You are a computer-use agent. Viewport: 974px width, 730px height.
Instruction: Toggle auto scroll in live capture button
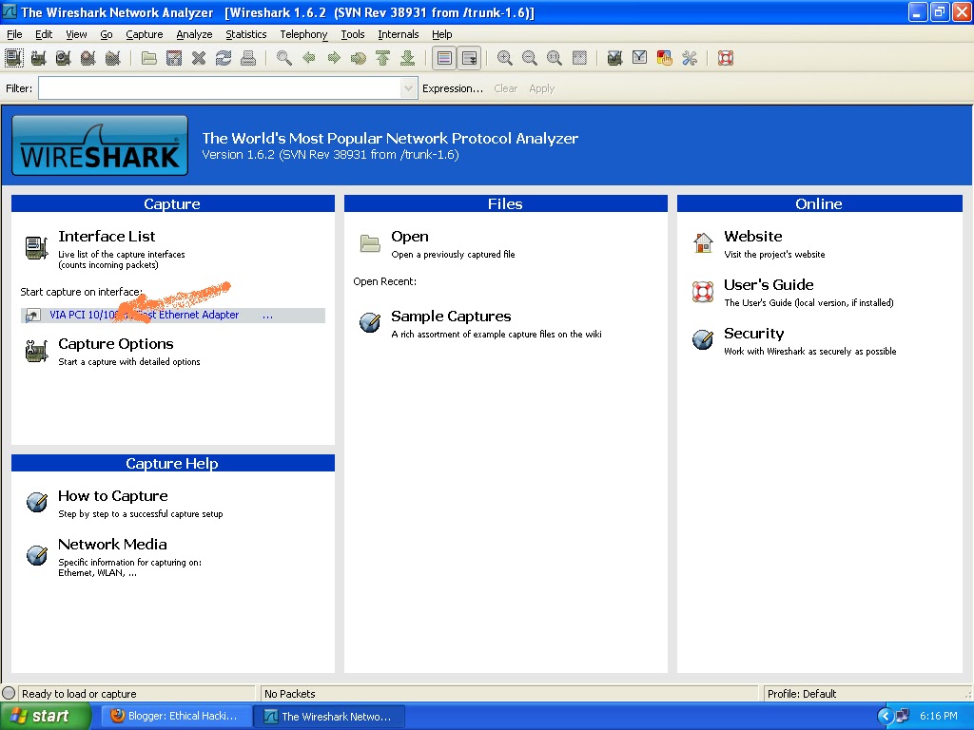point(470,58)
